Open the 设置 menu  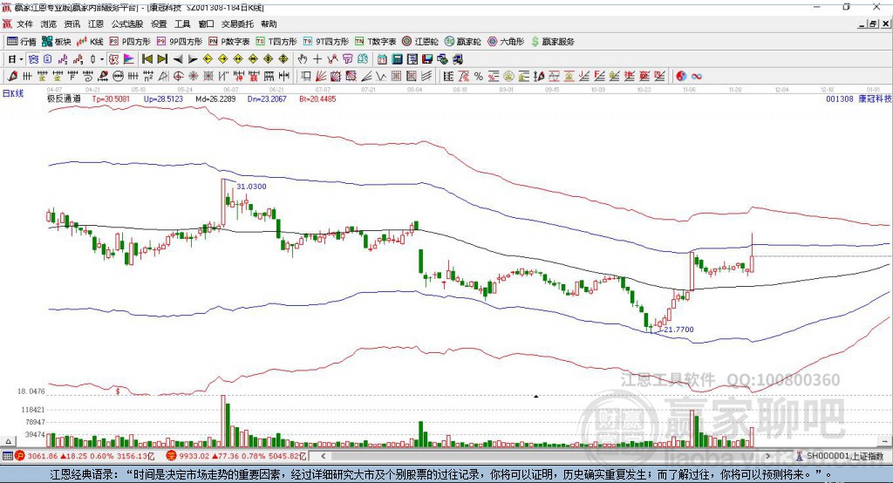[x=159, y=24]
